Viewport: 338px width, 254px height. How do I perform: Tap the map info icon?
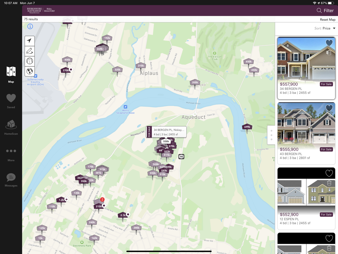30,26
